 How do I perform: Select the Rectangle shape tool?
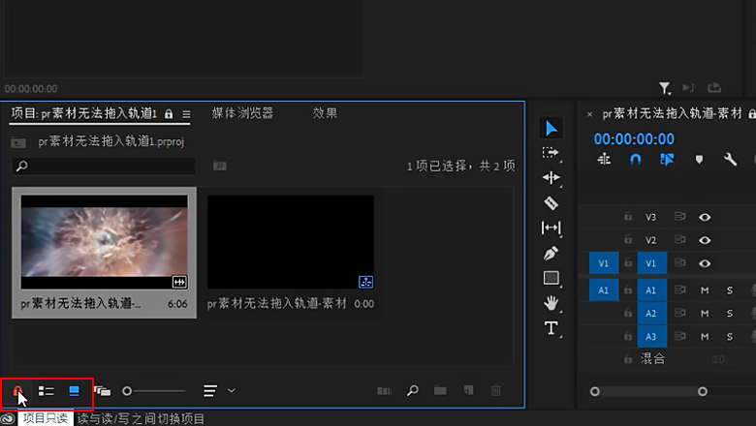pos(551,278)
